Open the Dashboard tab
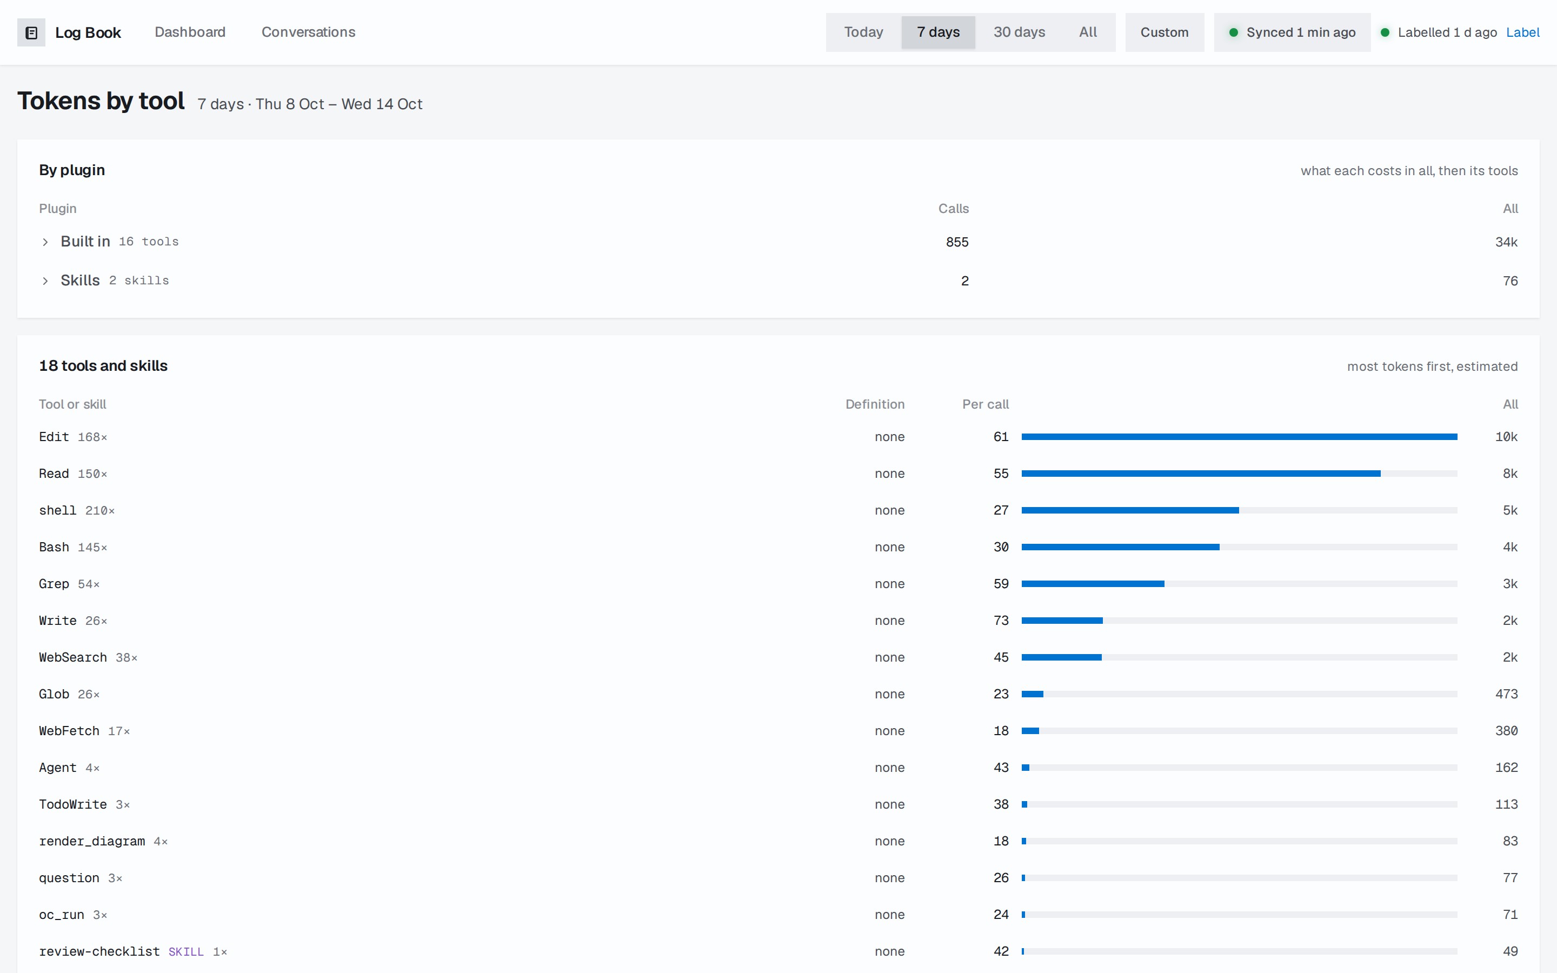This screenshot has width=1557, height=973. pos(190,32)
